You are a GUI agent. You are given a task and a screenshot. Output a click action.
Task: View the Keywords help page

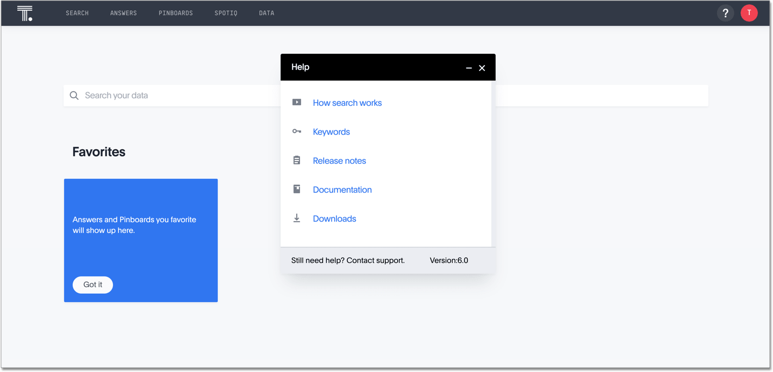click(x=331, y=132)
